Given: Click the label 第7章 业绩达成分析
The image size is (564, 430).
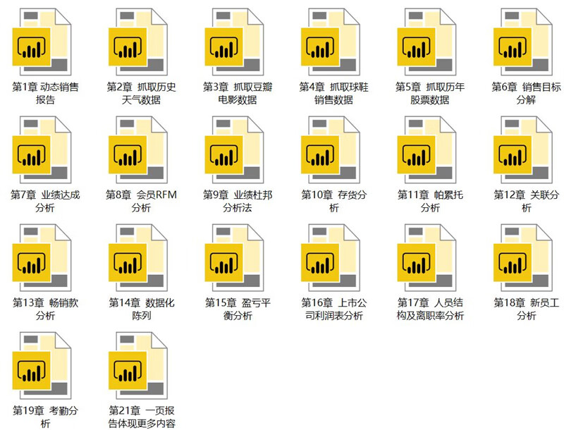Looking at the screenshot, I should pyautogui.click(x=45, y=201).
